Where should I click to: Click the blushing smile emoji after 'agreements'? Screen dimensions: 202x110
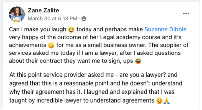click(x=159, y=101)
